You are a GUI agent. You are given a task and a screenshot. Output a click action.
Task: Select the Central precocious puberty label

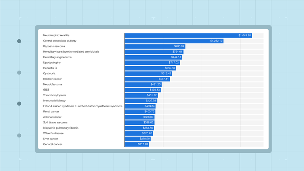[60, 41]
